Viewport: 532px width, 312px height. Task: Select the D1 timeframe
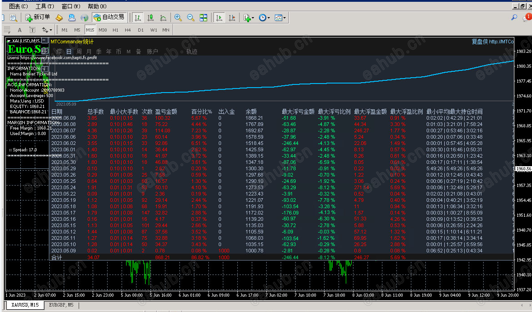point(141,30)
